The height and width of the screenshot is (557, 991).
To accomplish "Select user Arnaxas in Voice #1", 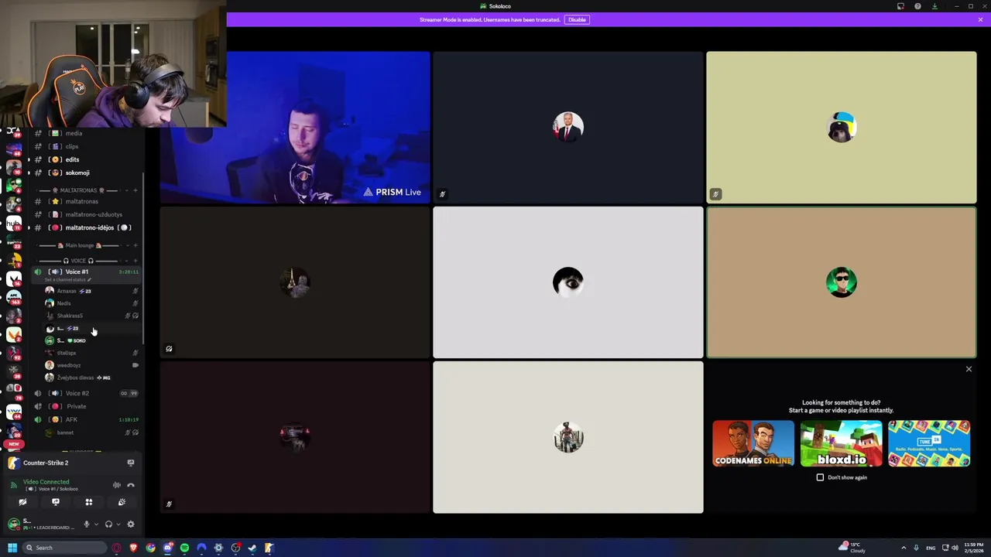I will click(91, 291).
